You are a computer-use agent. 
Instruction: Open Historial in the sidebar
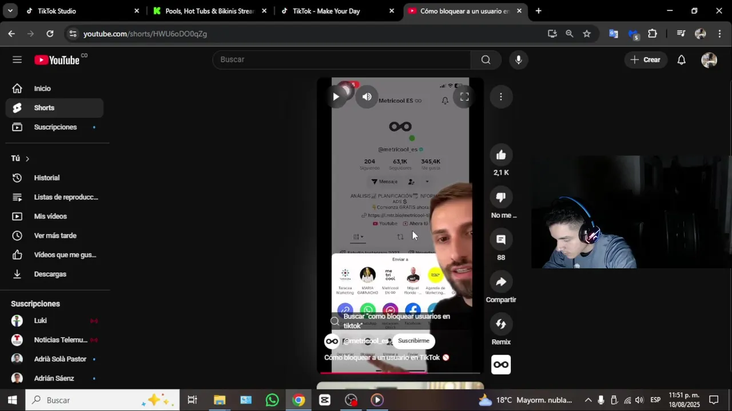coord(54,178)
